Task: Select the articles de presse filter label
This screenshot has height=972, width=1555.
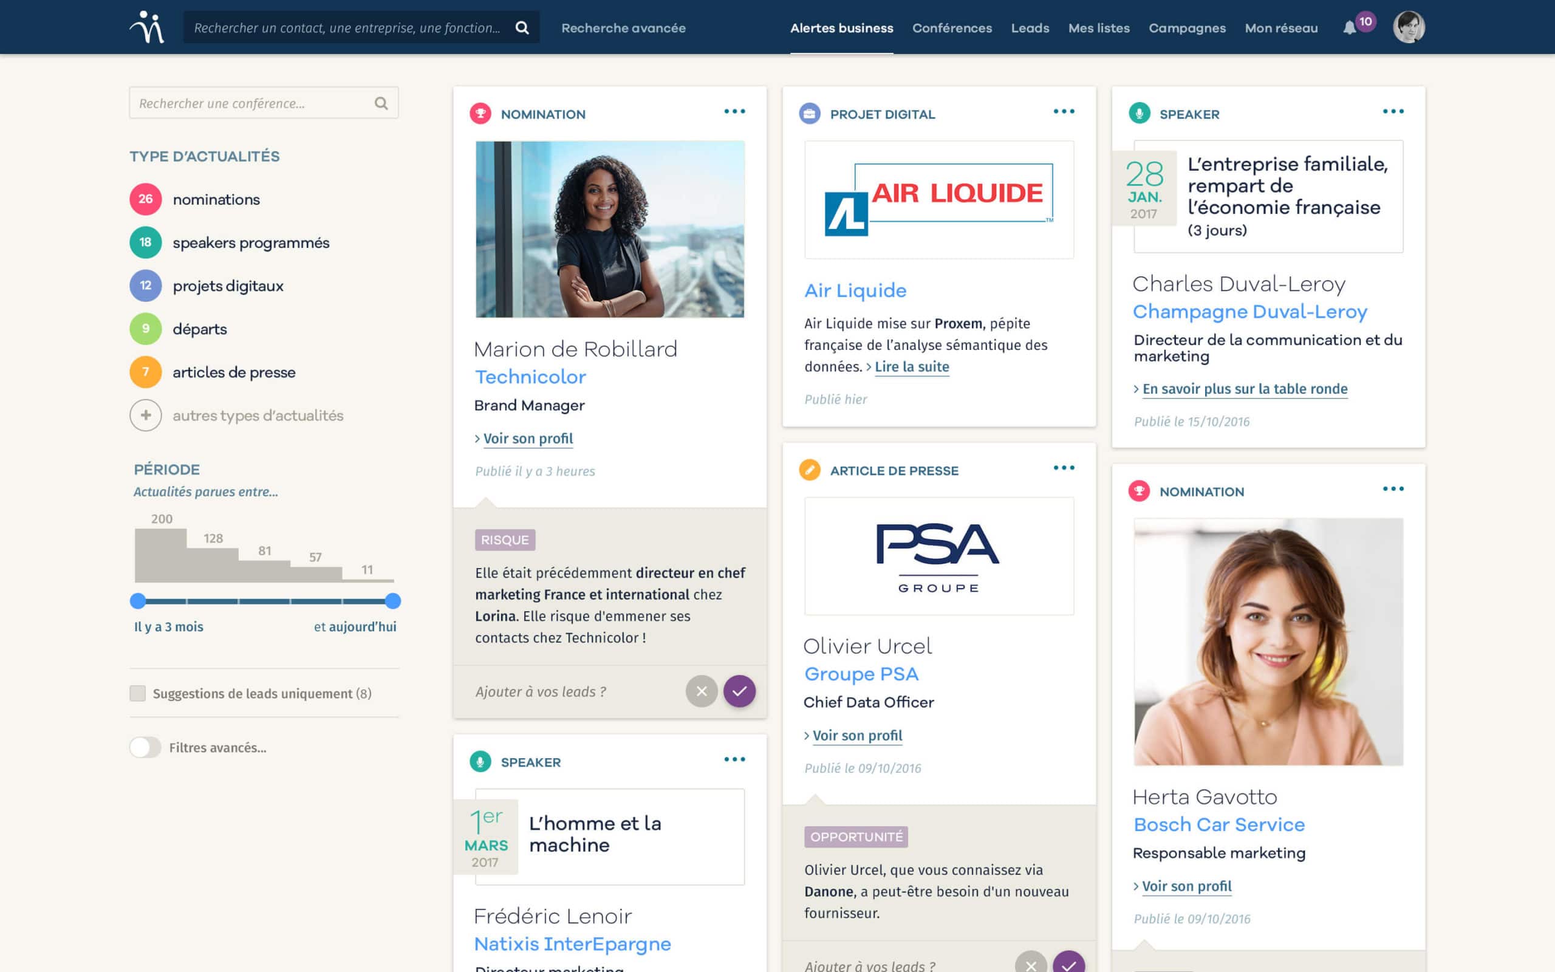Action: [x=234, y=372]
